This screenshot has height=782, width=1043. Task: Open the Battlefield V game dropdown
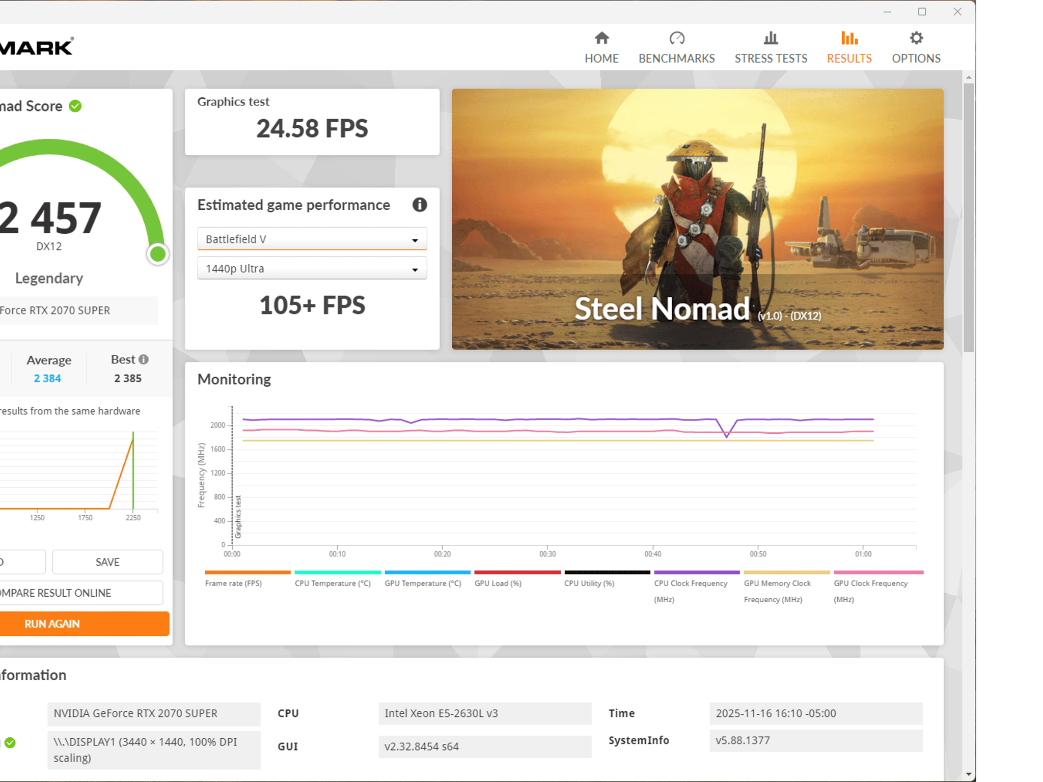coord(312,239)
